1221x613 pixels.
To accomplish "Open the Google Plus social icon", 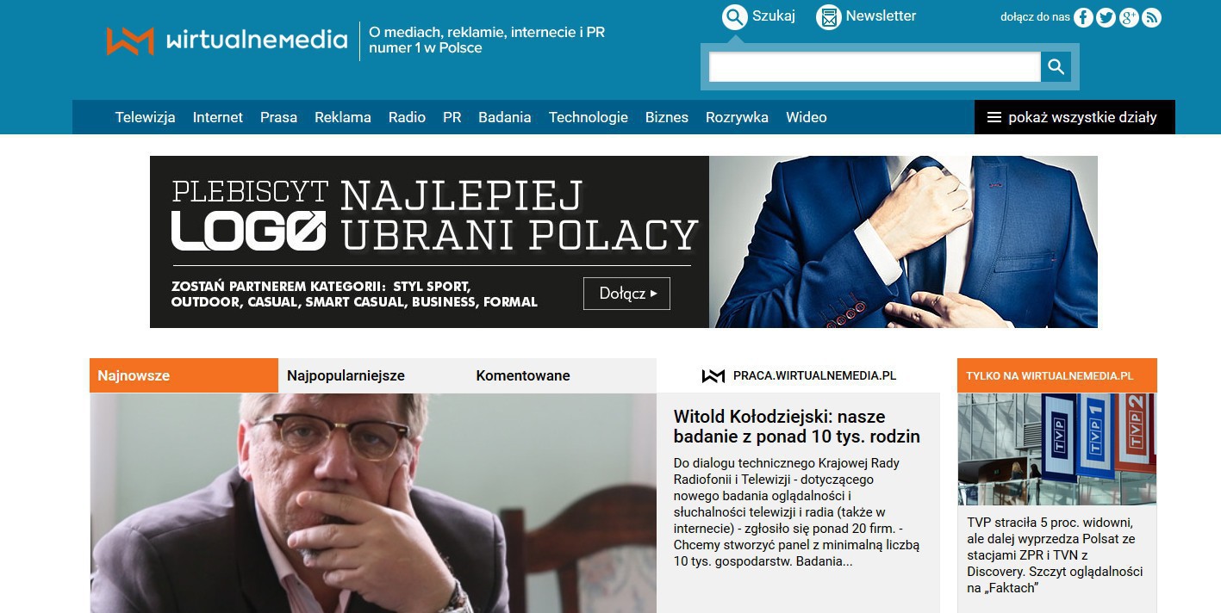I will [1129, 17].
